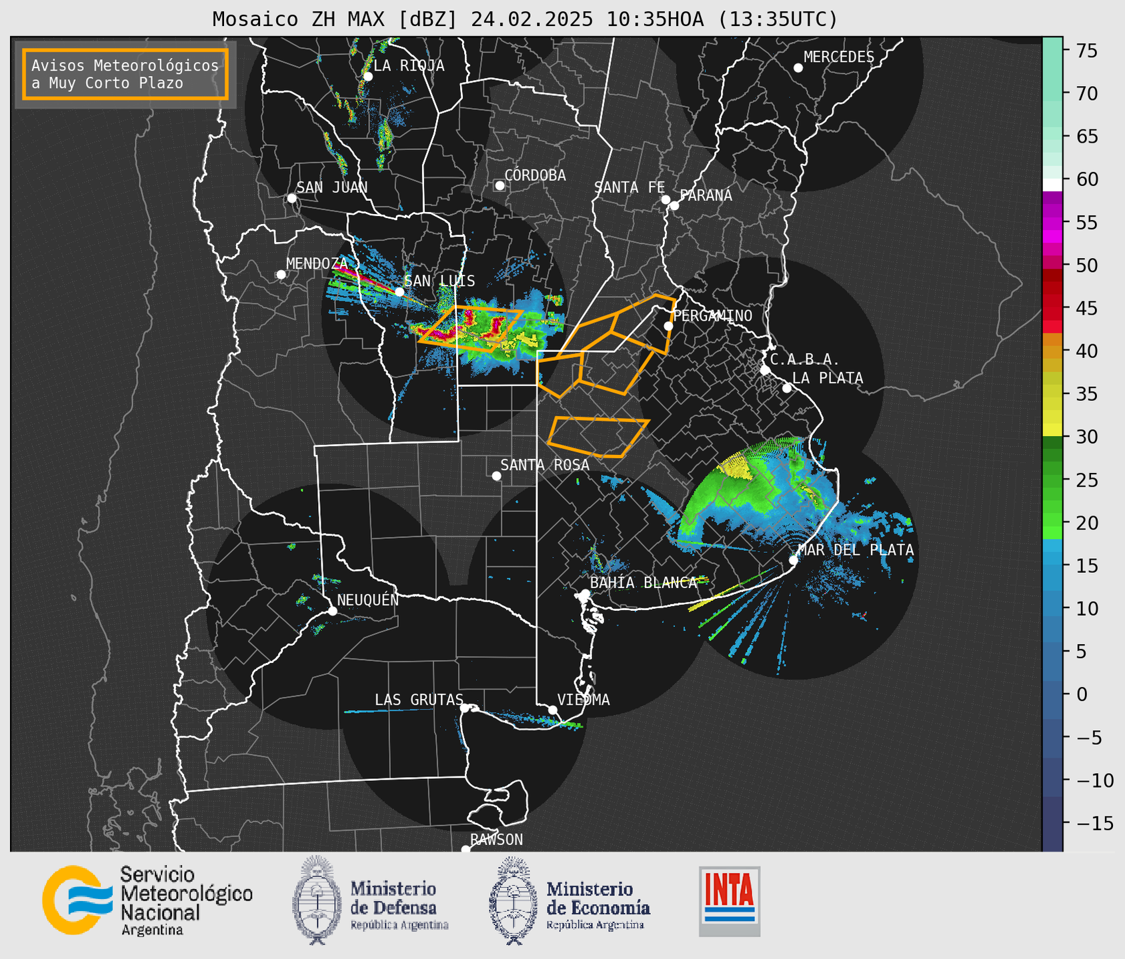1125x959 pixels.
Task: Select the LAS GRUTAS city marker
Action: pos(465,708)
